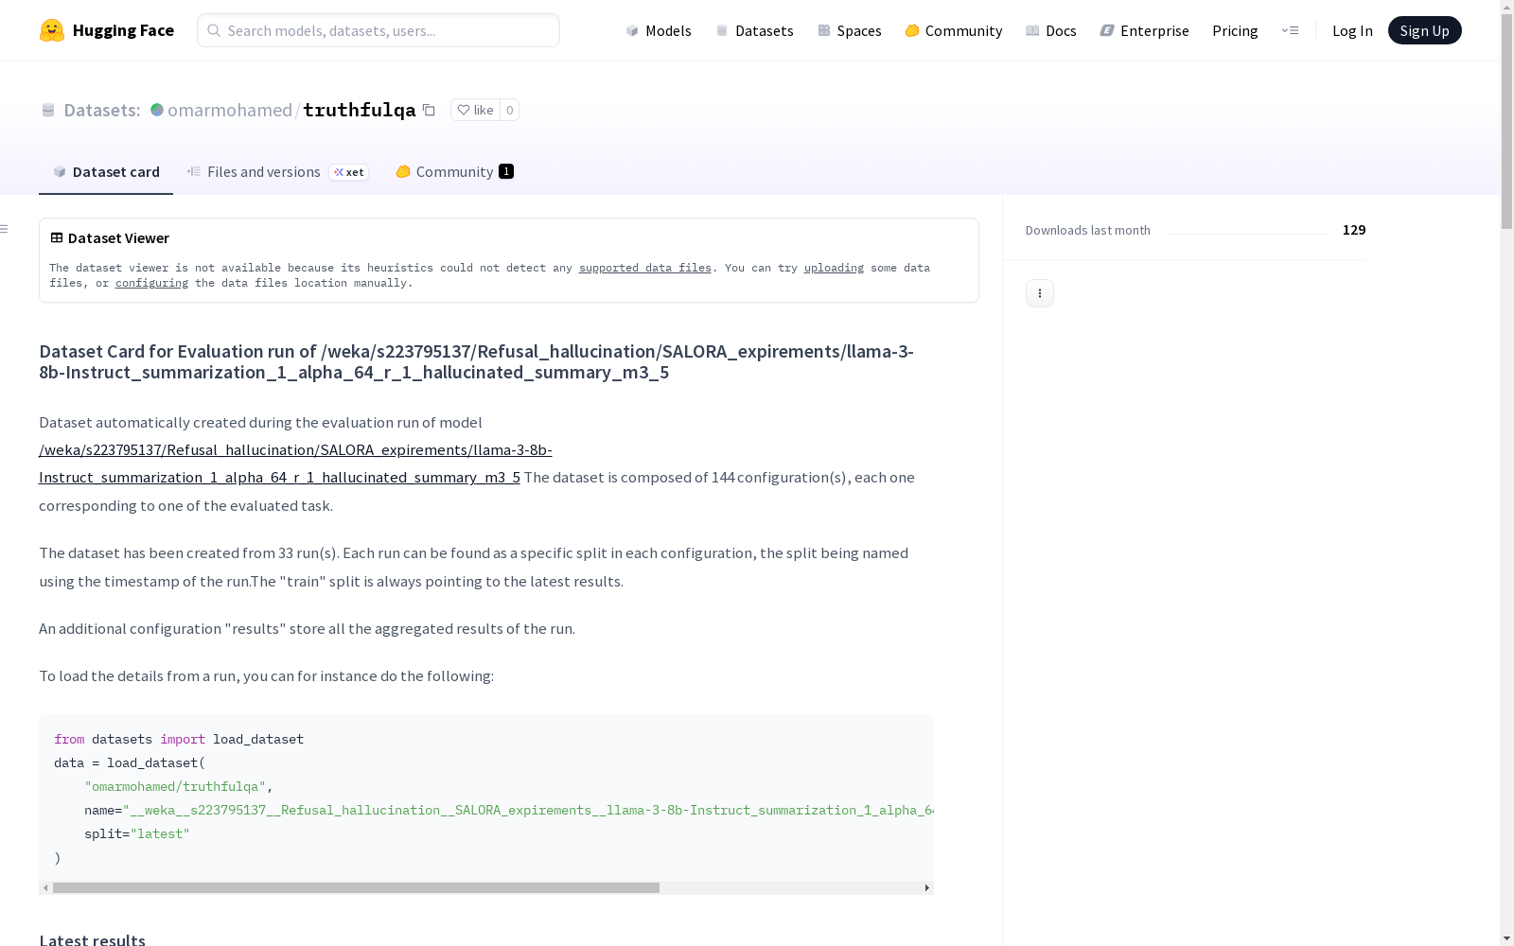Open the supported data files link
The width and height of the screenshot is (1514, 946).
coord(645,268)
